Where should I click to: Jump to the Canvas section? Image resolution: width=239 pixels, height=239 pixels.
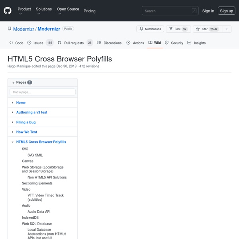pyautogui.click(x=27, y=161)
